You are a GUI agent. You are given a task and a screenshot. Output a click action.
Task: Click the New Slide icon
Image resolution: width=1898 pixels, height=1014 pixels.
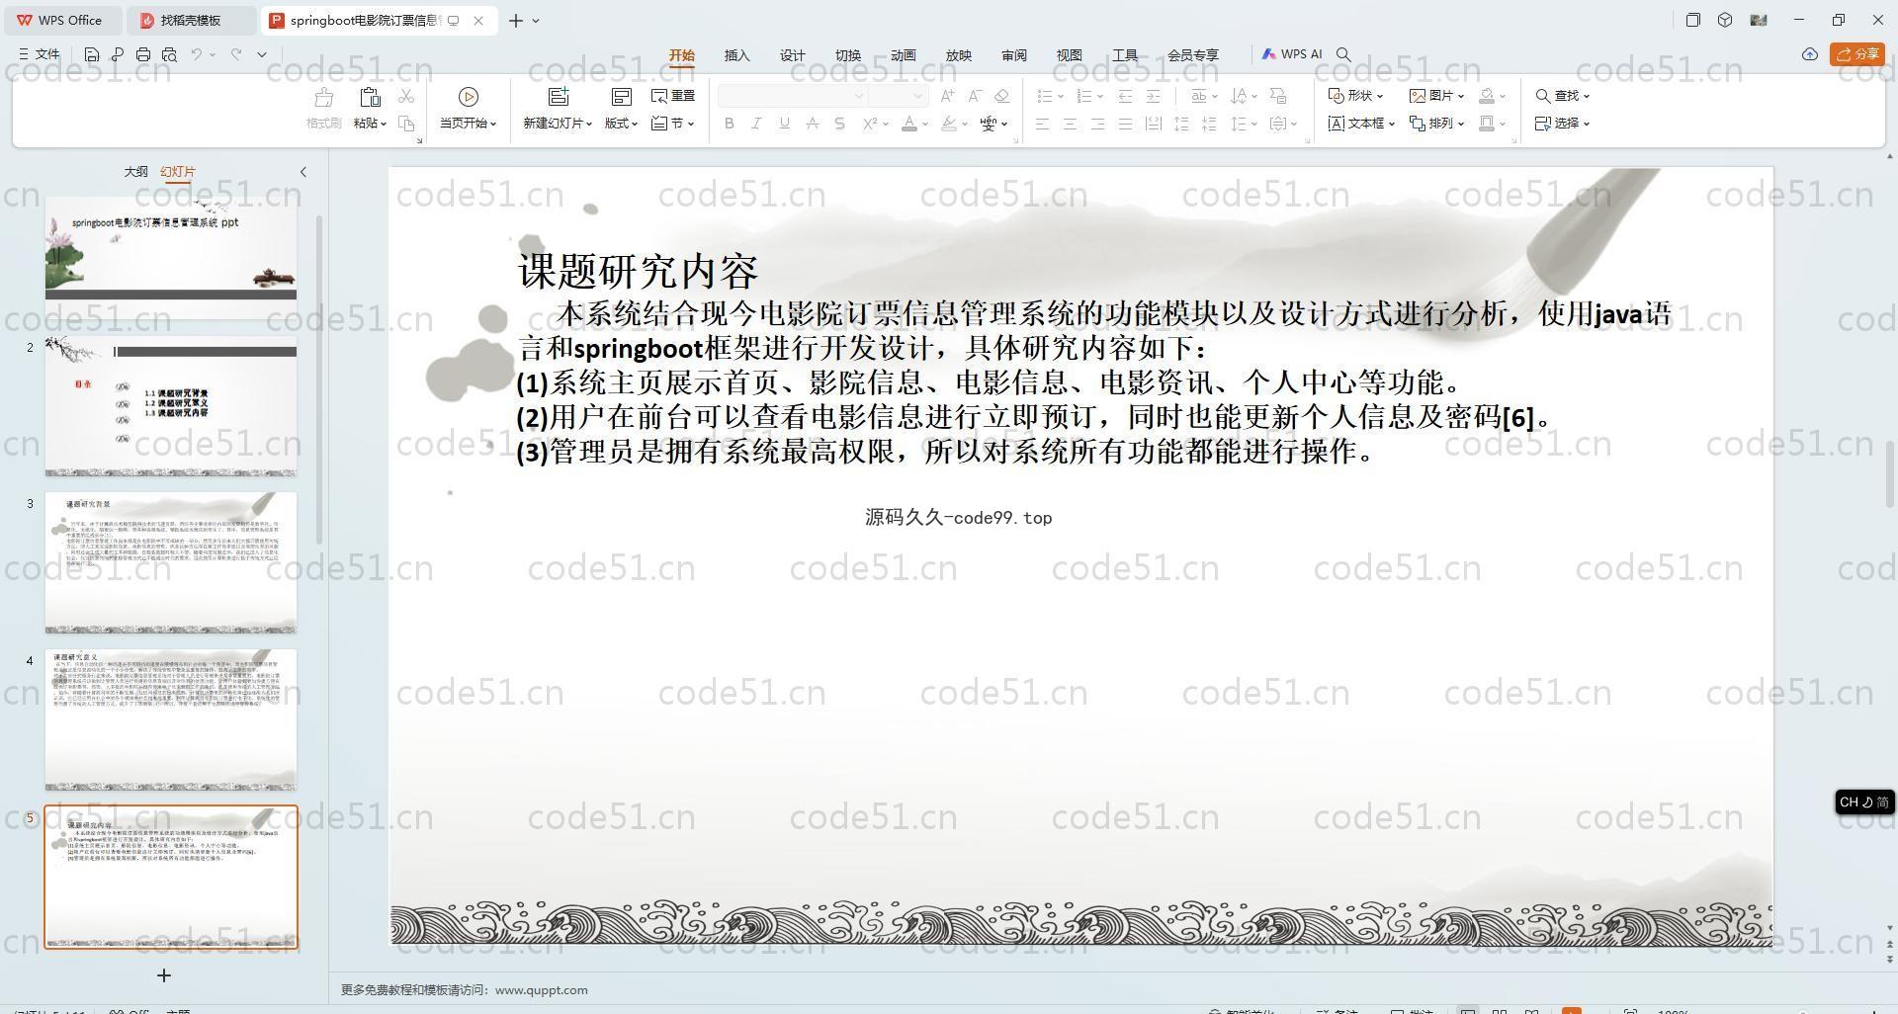coord(559,96)
